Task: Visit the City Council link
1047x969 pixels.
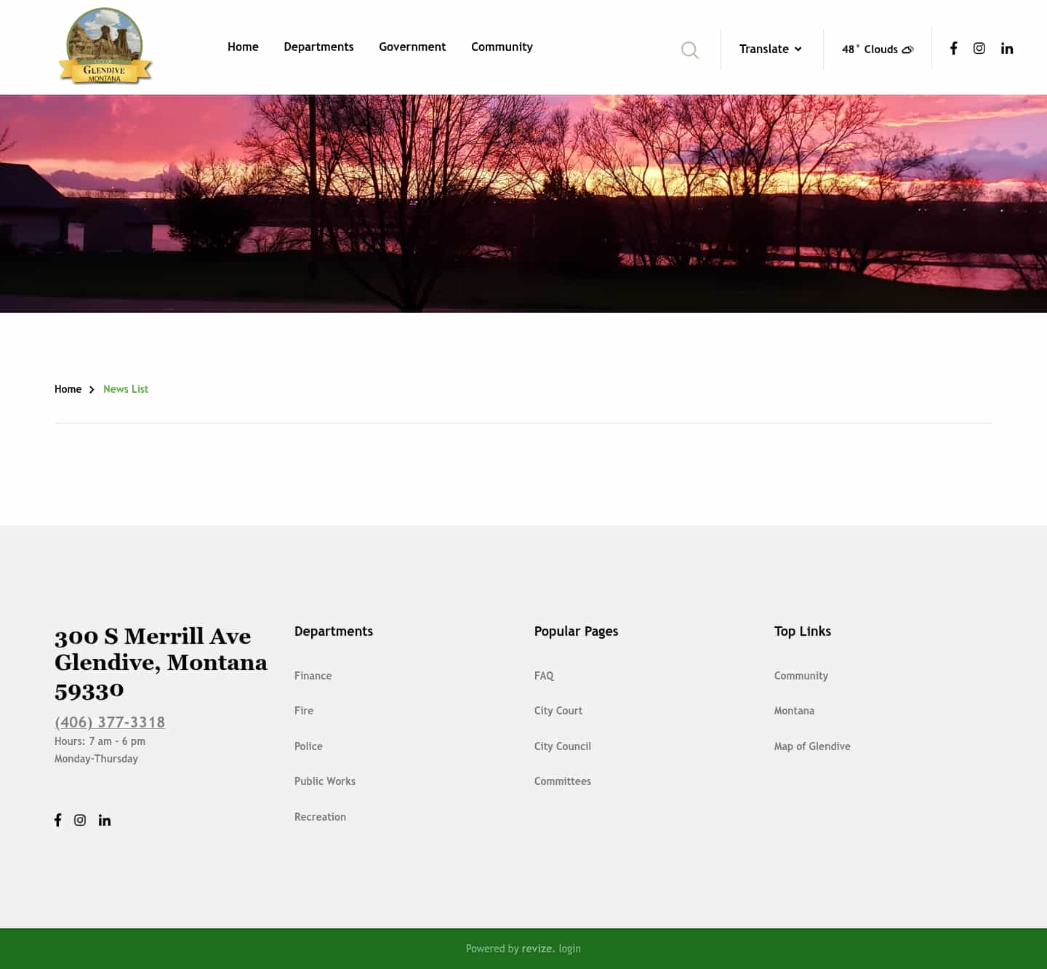Action: [563, 746]
